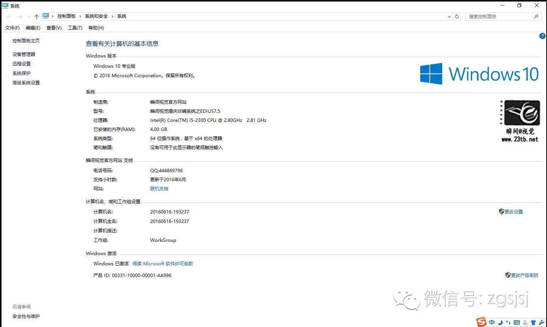Screen dimensions: 547x327
Task: Open the Sogou soft keyboard icon
Action: click(517, 322)
